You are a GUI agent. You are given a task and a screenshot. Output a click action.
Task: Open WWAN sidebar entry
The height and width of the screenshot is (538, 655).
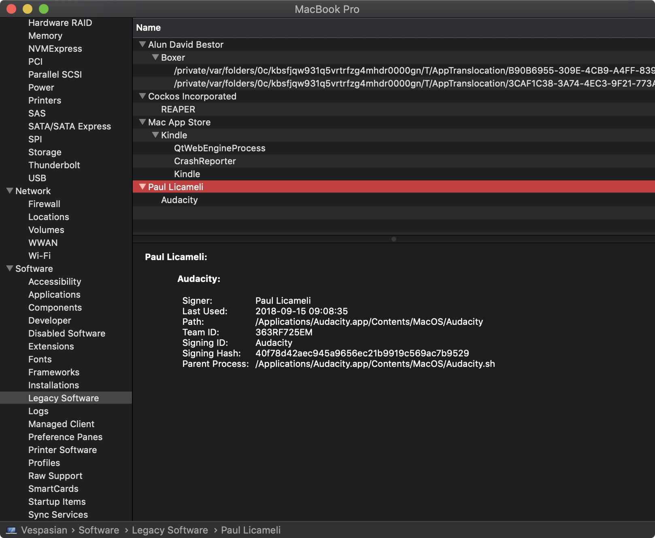point(43,243)
